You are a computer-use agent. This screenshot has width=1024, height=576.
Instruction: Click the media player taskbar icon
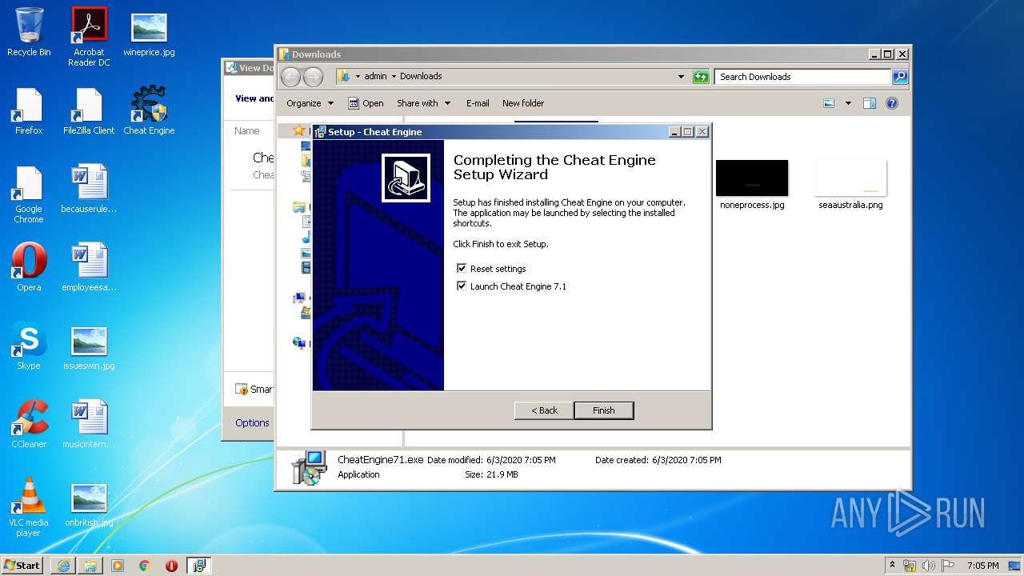pos(118,566)
